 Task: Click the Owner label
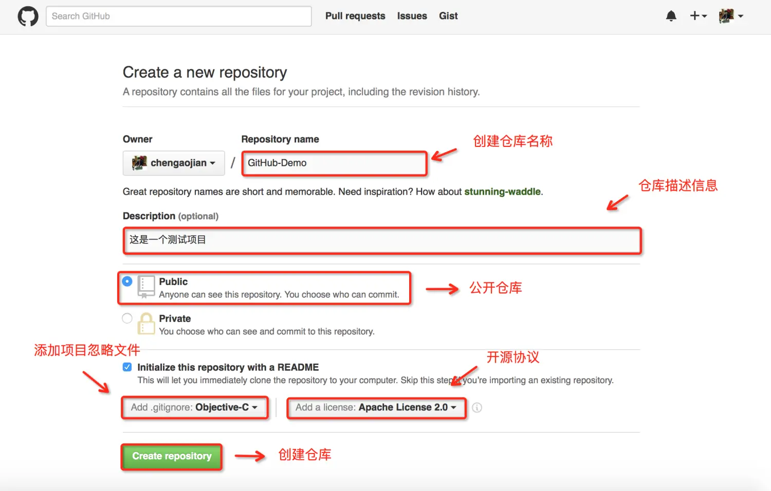click(137, 139)
